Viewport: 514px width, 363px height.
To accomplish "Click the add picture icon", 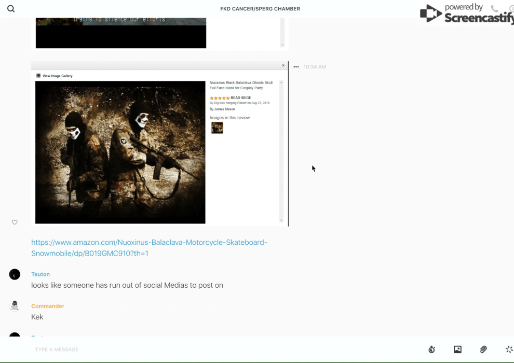I will 457,350.
